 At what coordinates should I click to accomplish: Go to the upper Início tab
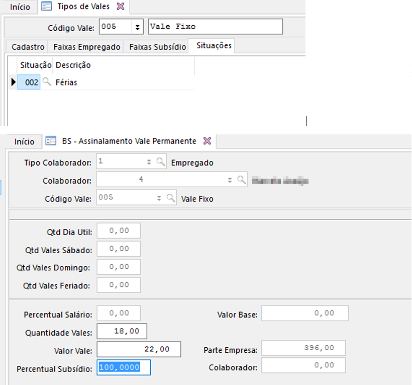click(x=20, y=7)
